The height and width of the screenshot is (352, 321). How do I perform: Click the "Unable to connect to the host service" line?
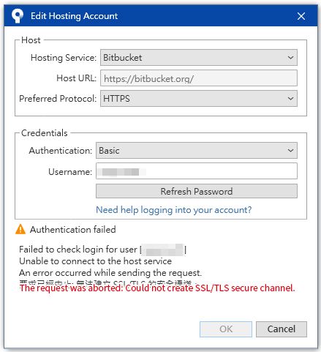(x=95, y=261)
